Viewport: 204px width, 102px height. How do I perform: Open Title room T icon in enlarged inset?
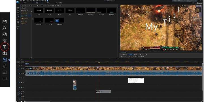click(x=5, y=47)
